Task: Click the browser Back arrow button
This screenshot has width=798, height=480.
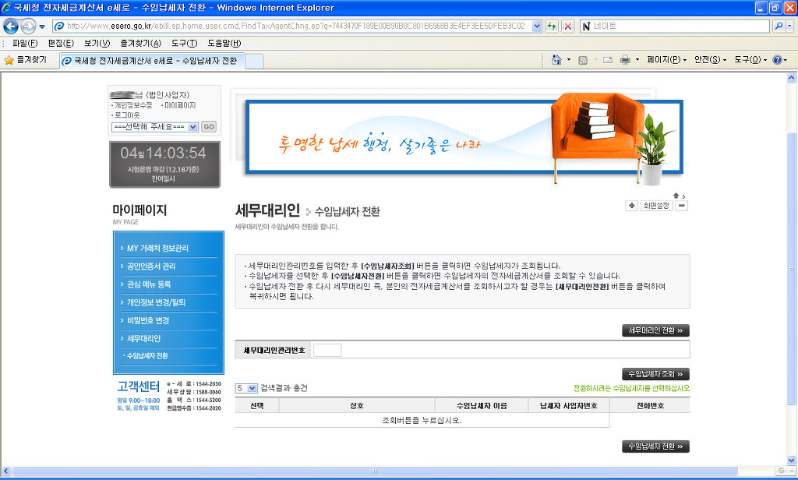Action: (11, 26)
